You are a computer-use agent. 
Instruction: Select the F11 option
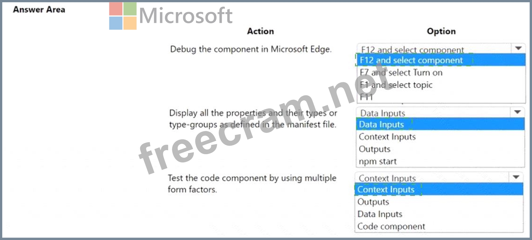pyautogui.click(x=366, y=97)
